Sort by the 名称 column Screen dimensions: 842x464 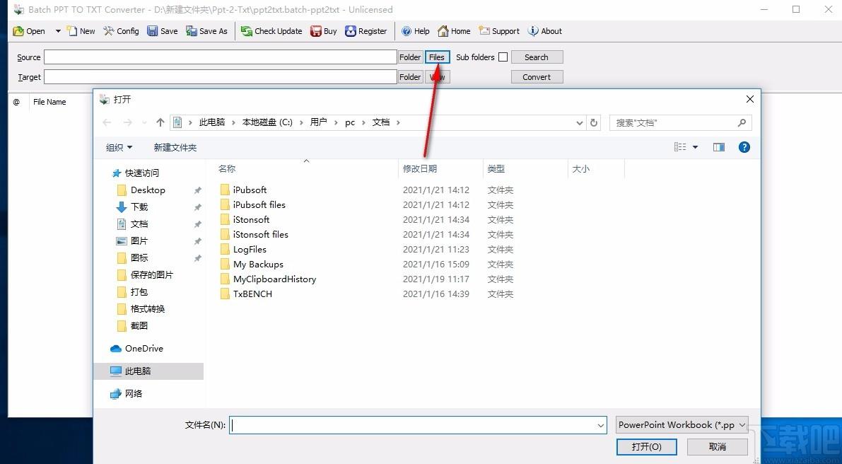pyautogui.click(x=227, y=168)
